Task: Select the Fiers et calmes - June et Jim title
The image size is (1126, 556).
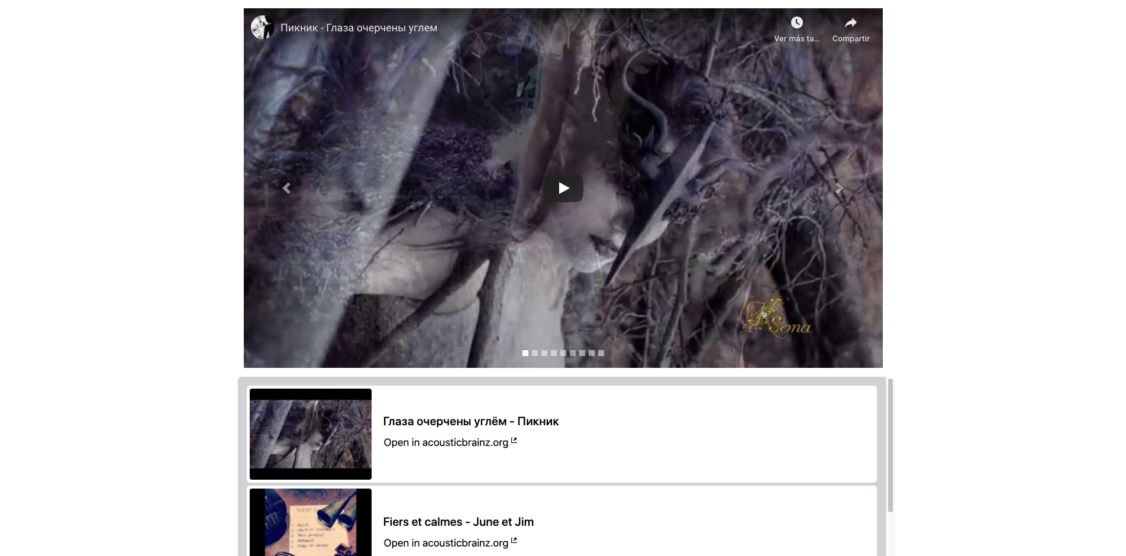Action: (x=458, y=522)
